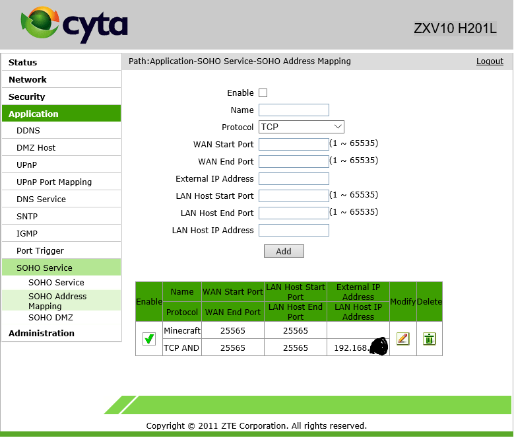Click the TCP AND protocol cell
This screenshot has height=438, width=514.
click(x=182, y=347)
